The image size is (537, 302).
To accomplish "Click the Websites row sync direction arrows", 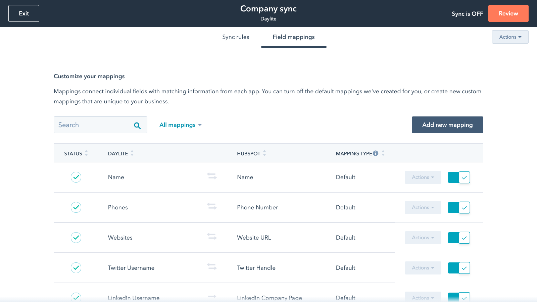I will click(212, 237).
